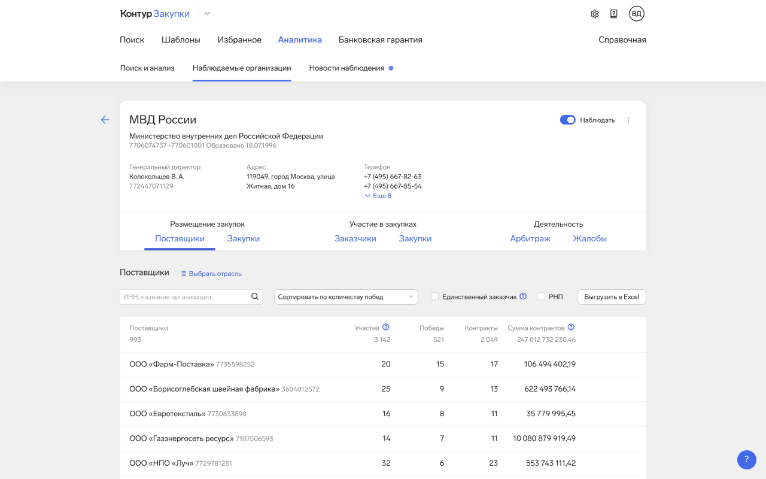Click Выгрузить в Excel button
The width and height of the screenshot is (766, 479).
612,296
